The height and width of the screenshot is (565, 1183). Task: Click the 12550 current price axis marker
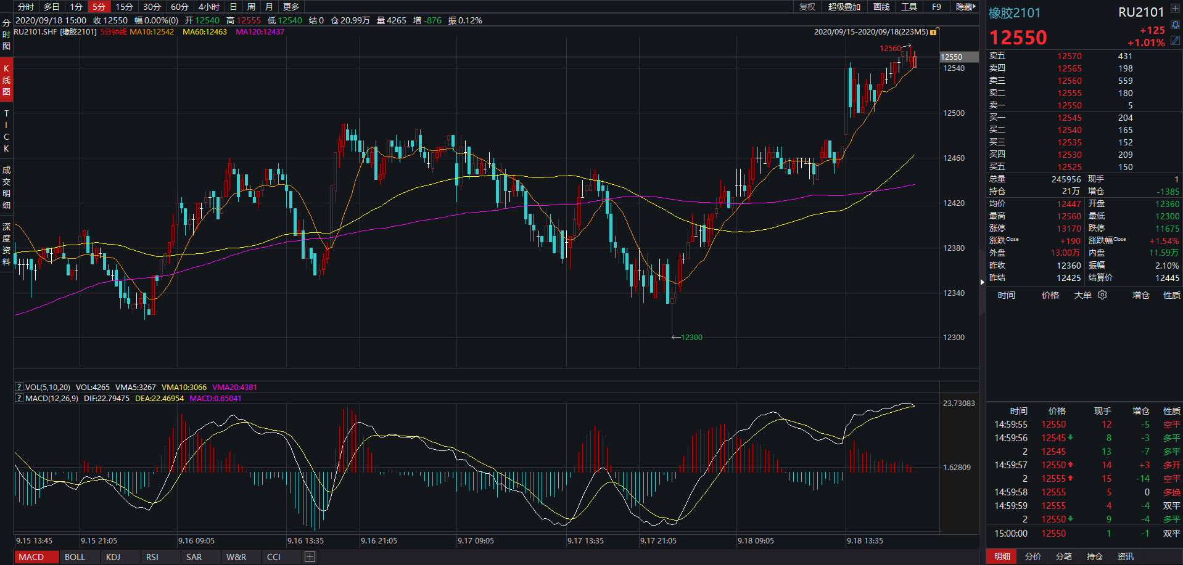click(958, 57)
